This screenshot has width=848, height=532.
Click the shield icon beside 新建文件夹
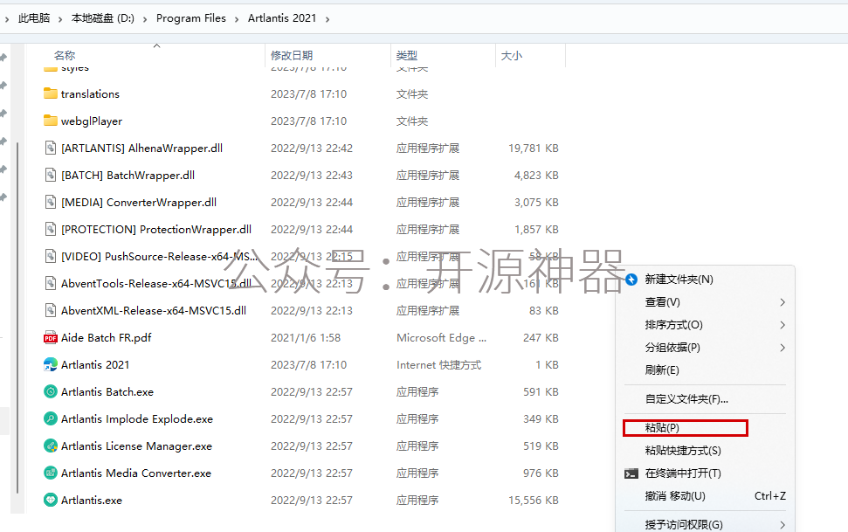pos(631,280)
